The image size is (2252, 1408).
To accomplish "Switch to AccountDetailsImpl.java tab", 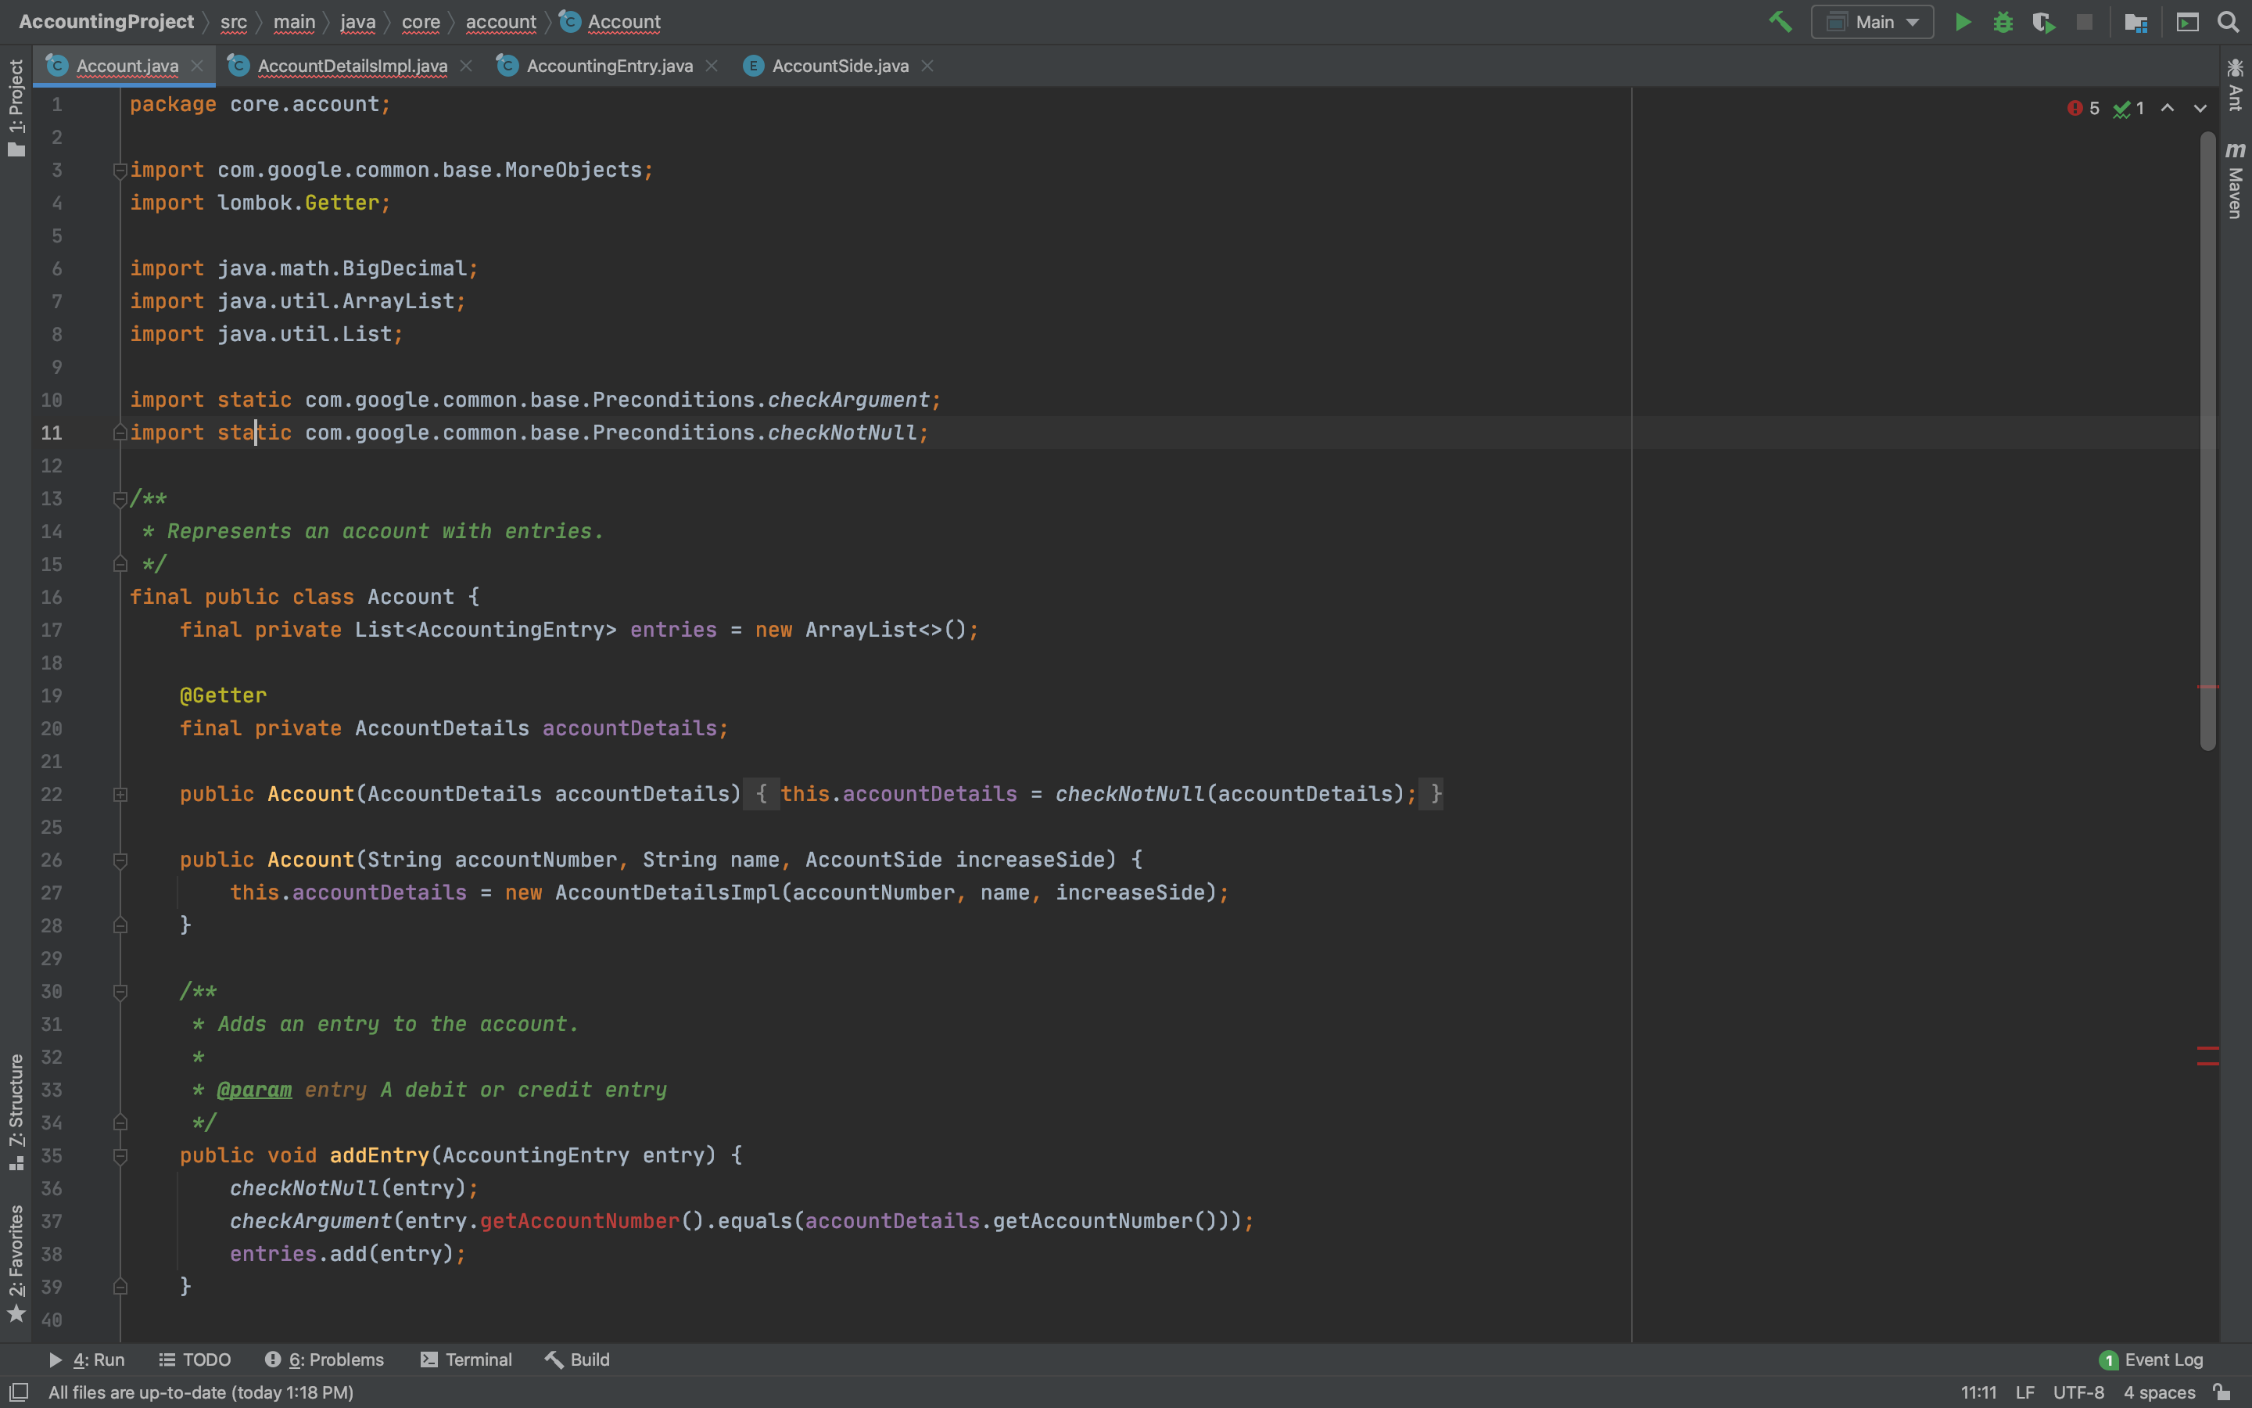I will (352, 66).
